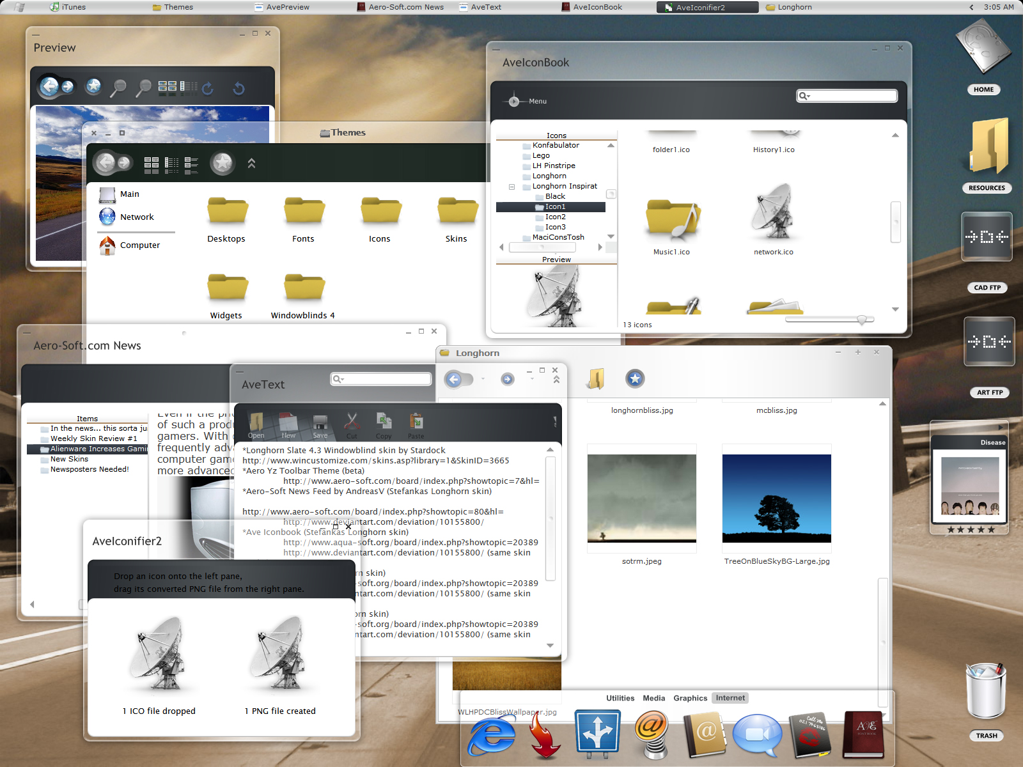Click New in AveText toolbar
Image resolution: width=1023 pixels, height=767 pixels.
point(288,426)
